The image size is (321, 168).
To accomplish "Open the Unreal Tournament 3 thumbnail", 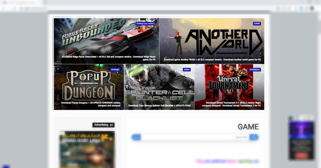I will coord(230,87).
